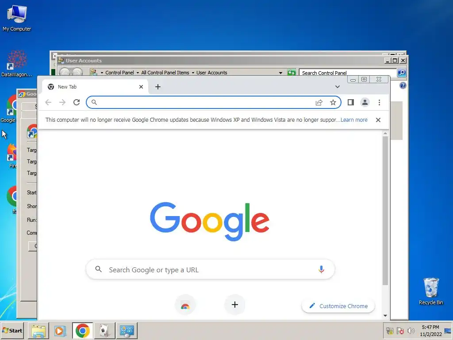The image size is (453, 340).
Task: Click volume speaker tray icon
Action: tap(411, 330)
